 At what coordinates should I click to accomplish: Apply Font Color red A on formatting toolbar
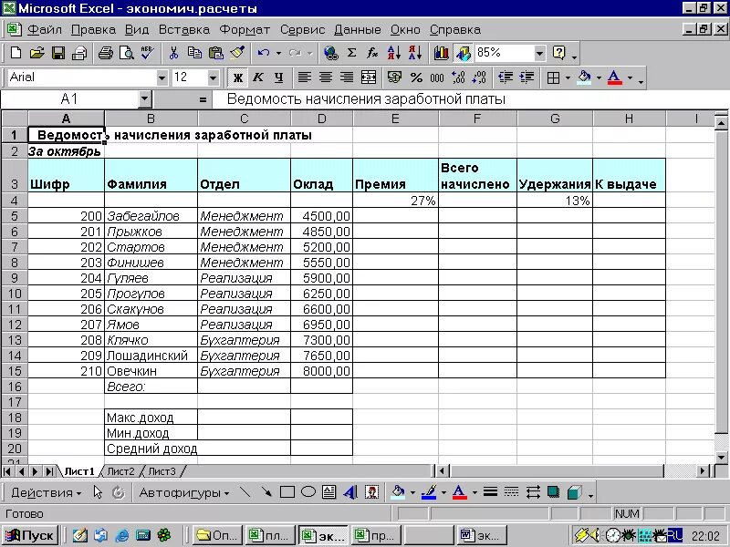[x=614, y=77]
